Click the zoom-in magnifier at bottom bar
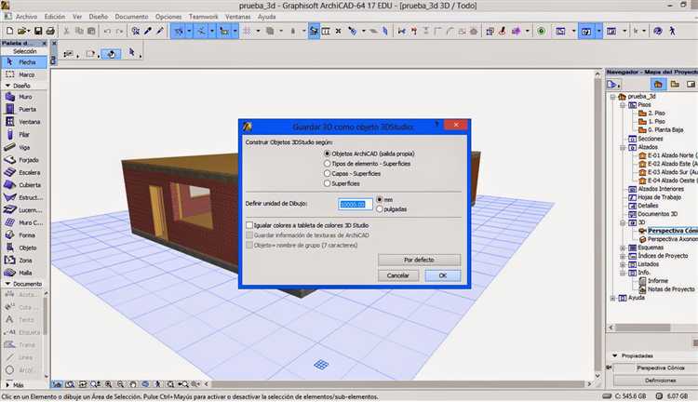The height and width of the screenshot is (402, 698). click(x=108, y=383)
